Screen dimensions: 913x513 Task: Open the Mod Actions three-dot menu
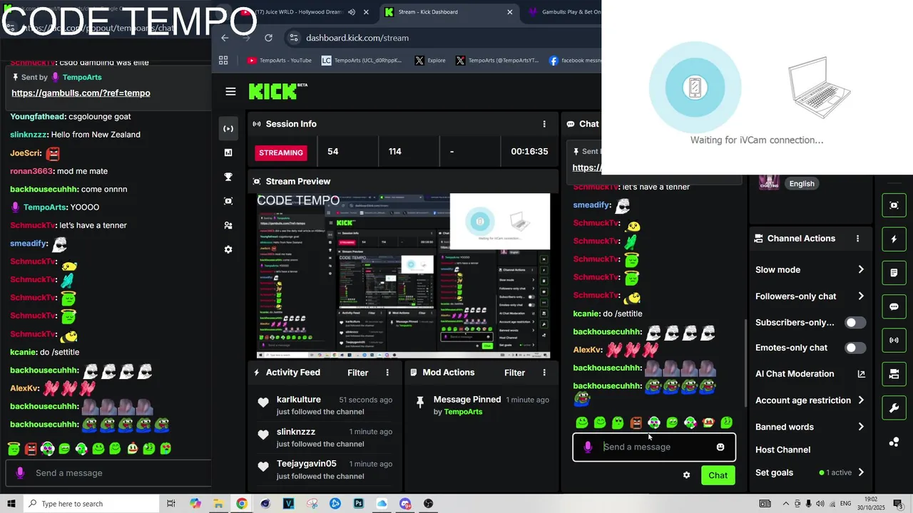(544, 373)
